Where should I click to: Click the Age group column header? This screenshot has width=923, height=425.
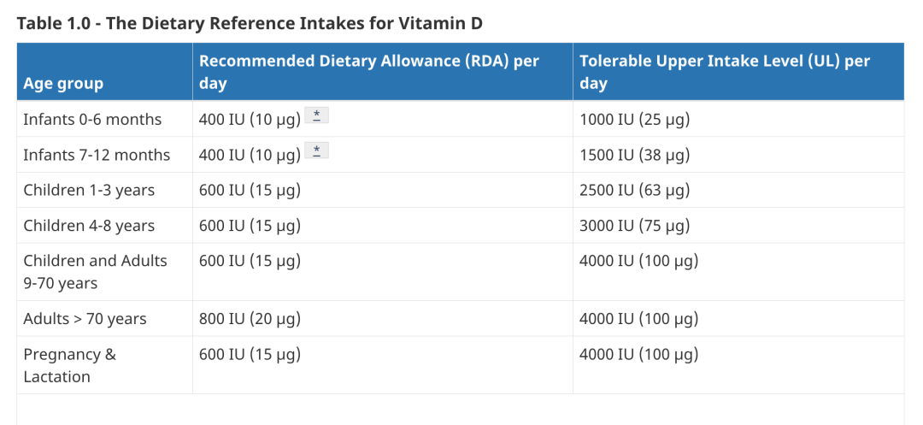click(x=63, y=84)
